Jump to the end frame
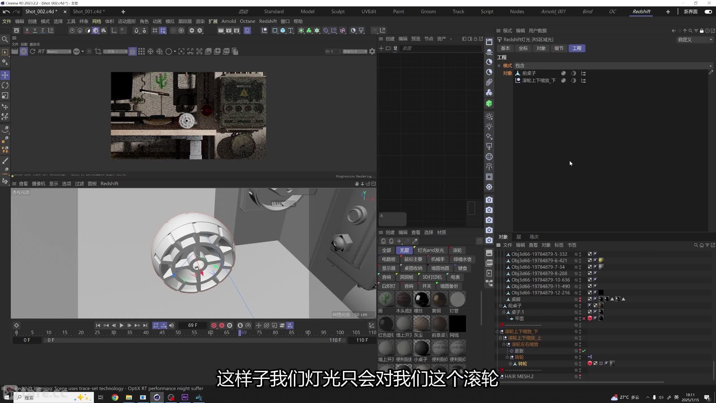The height and width of the screenshot is (403, 716). 145,325
